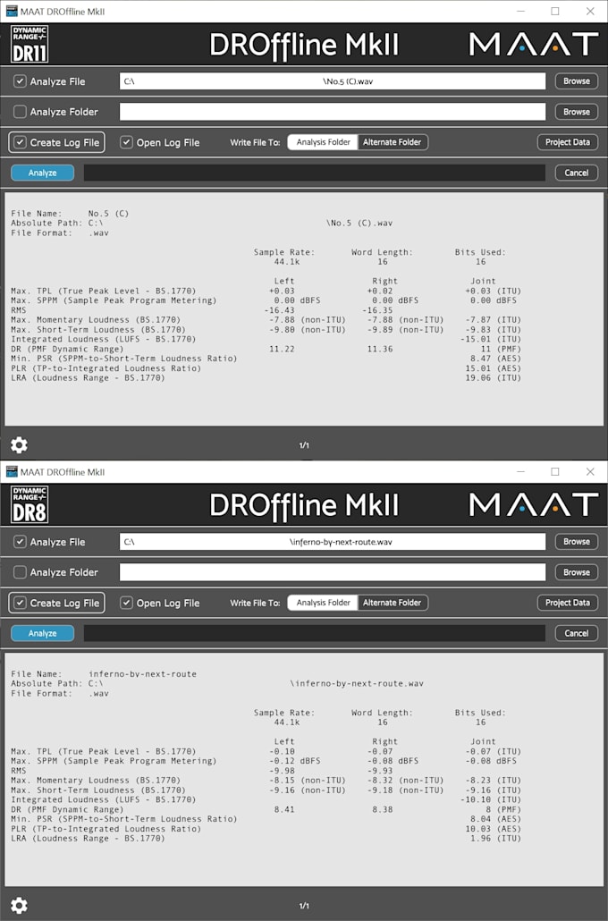Click the -10.10 (ITU) integrated loudness value
This screenshot has width=608, height=921.
pos(491,799)
